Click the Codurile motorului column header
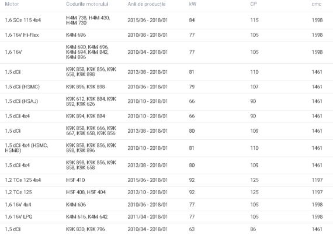 (87, 4)
